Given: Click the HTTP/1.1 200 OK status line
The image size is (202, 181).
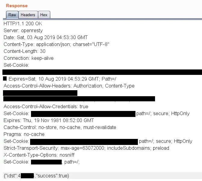Looking at the screenshot, I should click(23, 24).
